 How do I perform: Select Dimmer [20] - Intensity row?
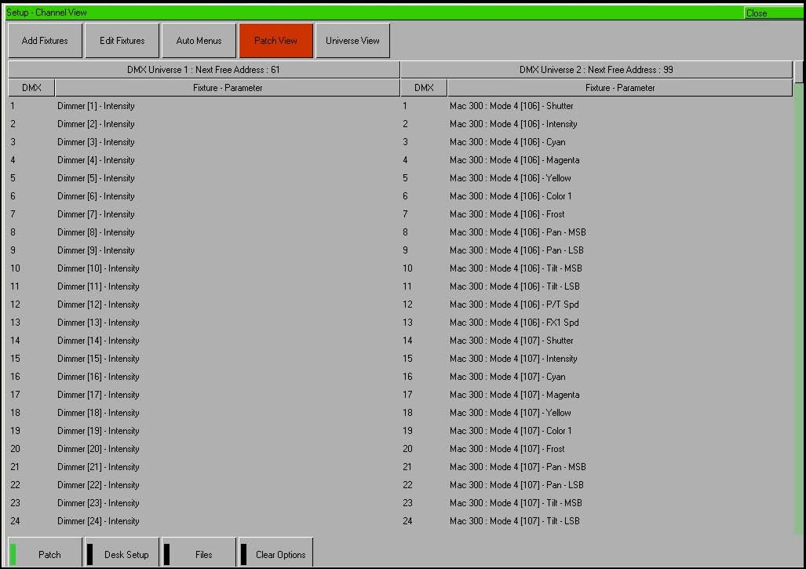click(x=203, y=449)
